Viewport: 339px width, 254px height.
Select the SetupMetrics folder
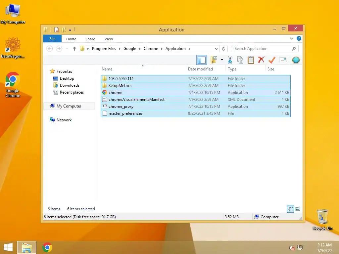pos(195,86)
